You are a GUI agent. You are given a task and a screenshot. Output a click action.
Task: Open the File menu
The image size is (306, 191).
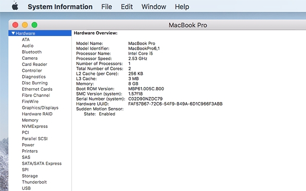click(106, 6)
